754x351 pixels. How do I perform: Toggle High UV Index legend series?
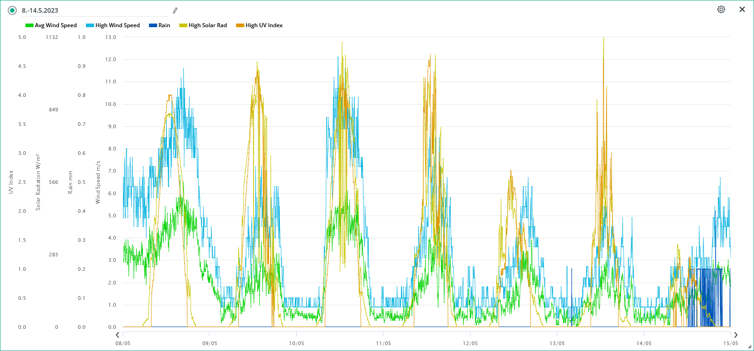[259, 25]
